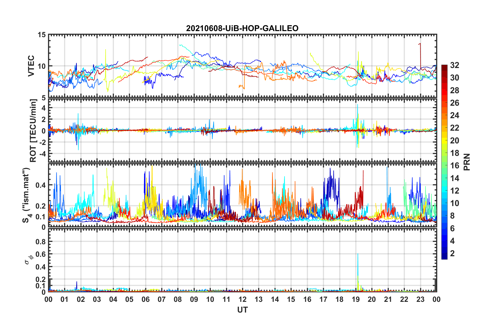485x324 pixels.
Task: Select the UT label below the hour axis
Action: click(x=243, y=310)
